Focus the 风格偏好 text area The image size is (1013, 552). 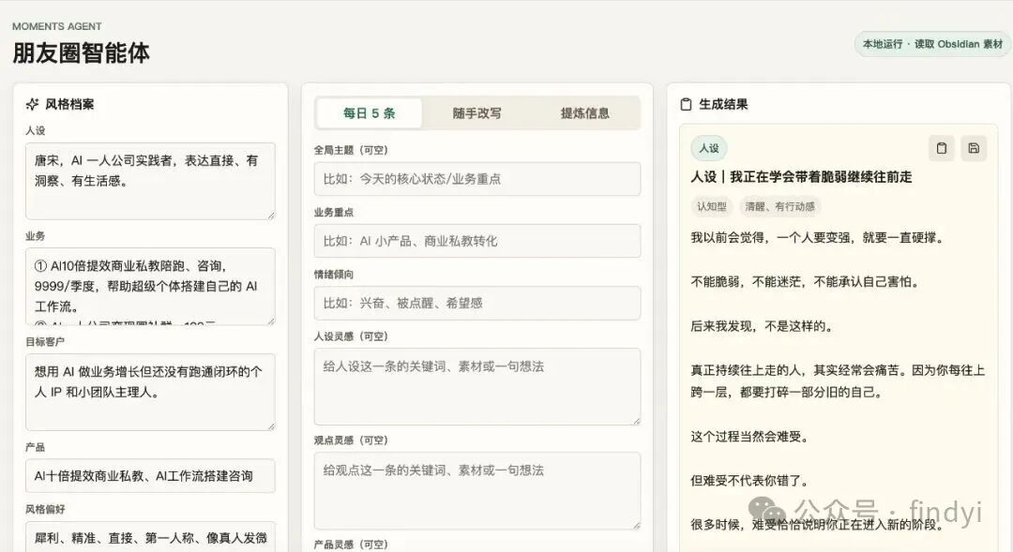pyautogui.click(x=150, y=537)
